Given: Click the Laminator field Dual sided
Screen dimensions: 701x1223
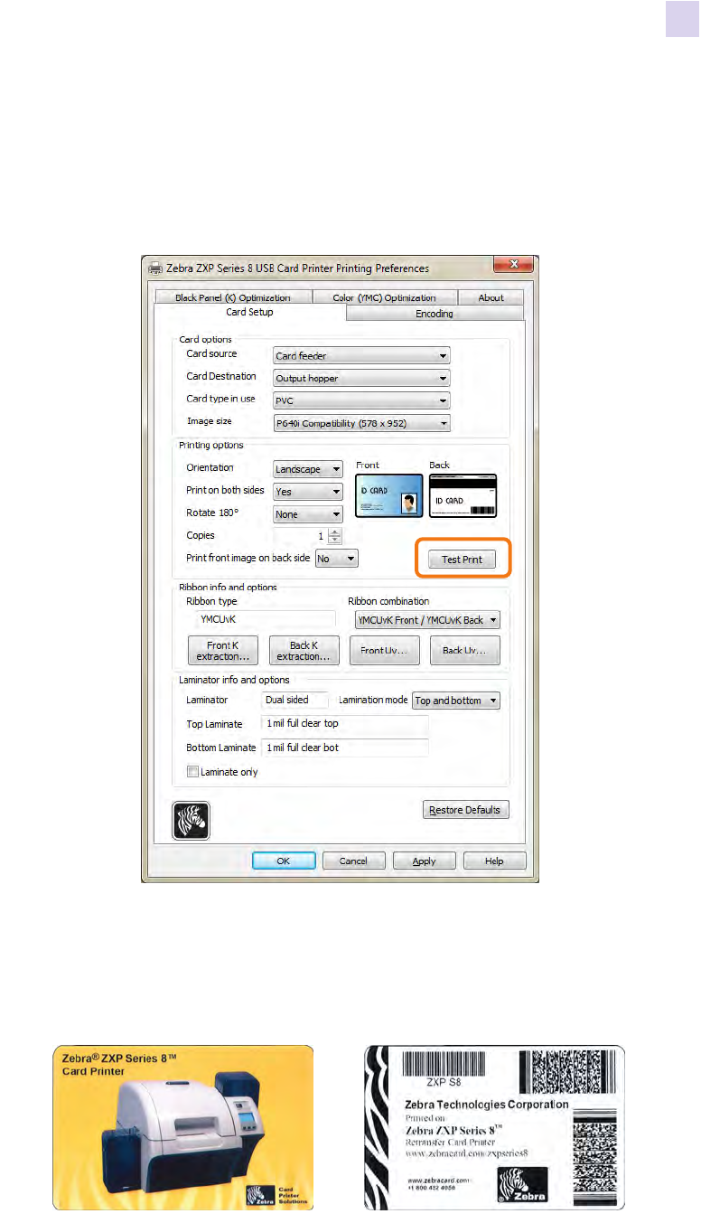Looking at the screenshot, I should point(294,701).
